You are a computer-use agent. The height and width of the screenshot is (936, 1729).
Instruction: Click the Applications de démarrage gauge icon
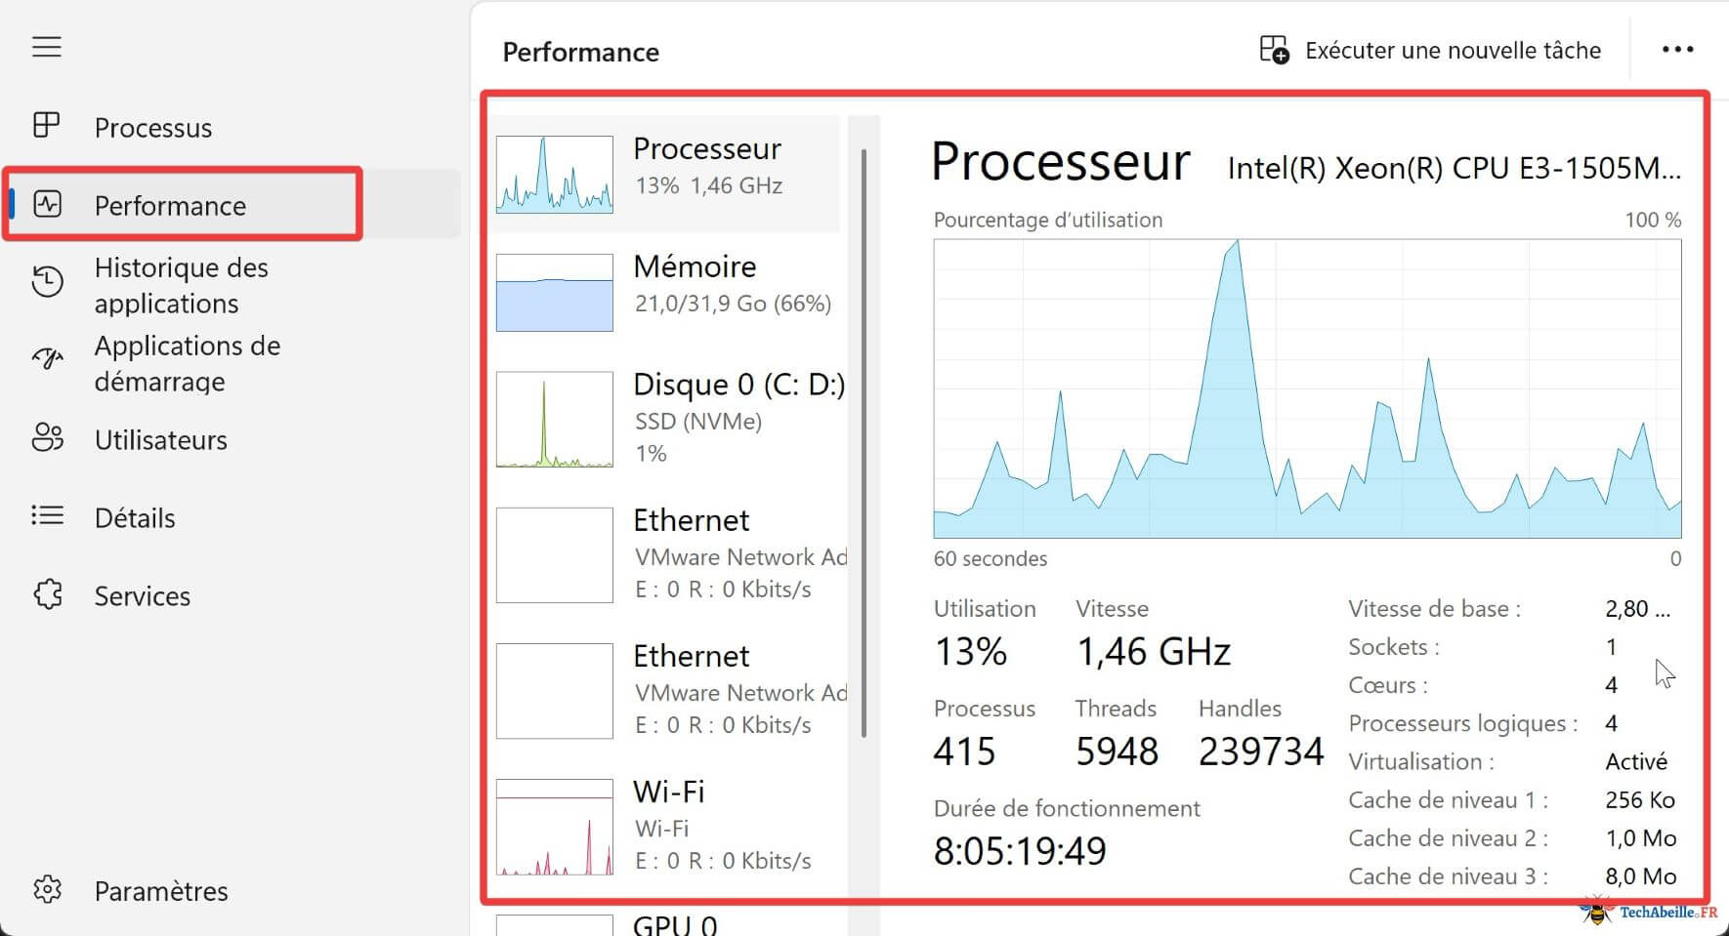(47, 359)
